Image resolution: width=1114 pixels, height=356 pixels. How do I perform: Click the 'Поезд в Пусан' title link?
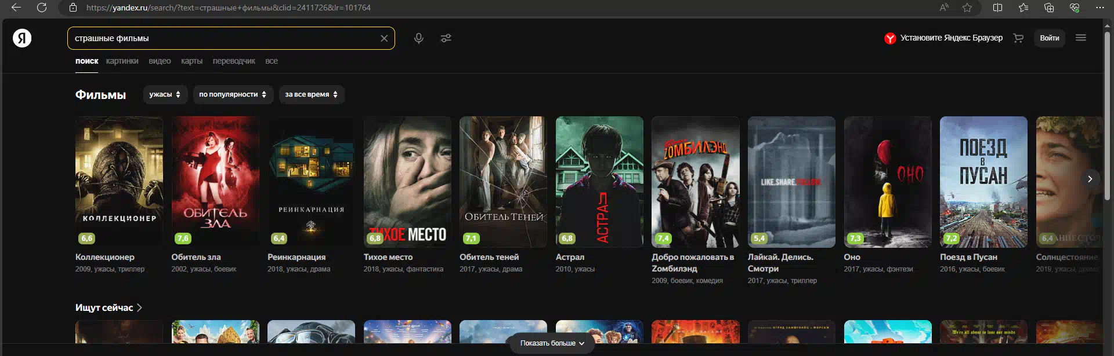pyautogui.click(x=968, y=257)
